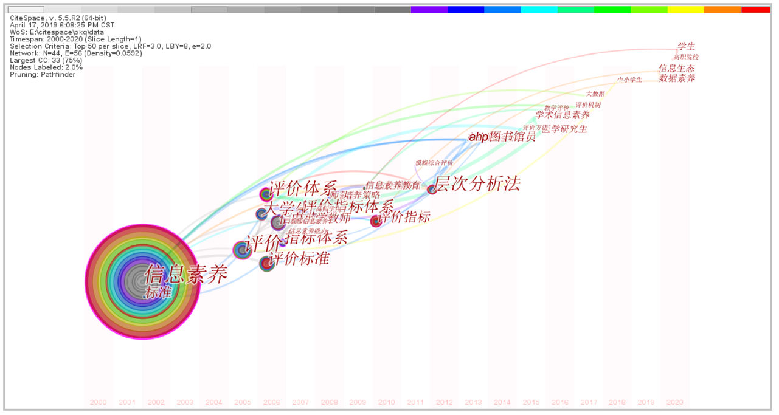This screenshot has height=415, width=779.
Task: Click the 培养策略 keyword label
Action: (x=362, y=195)
